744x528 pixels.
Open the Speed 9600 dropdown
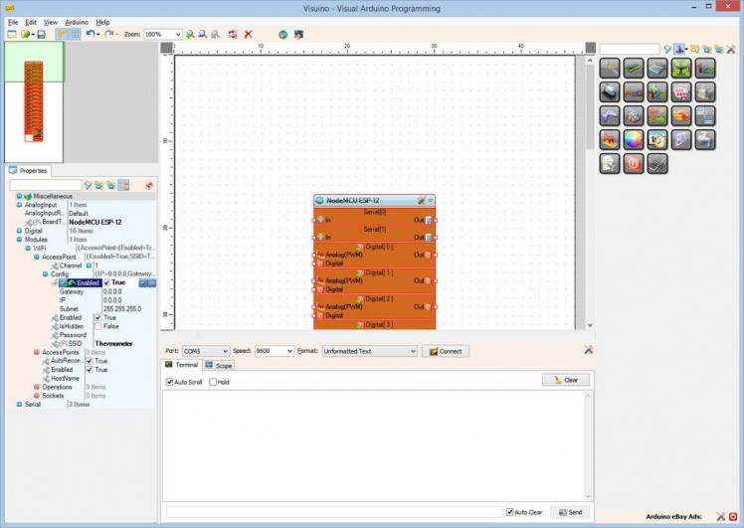(x=288, y=351)
